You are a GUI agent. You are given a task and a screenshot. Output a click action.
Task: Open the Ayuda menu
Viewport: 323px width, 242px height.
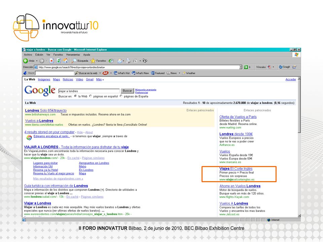pyautogui.click(x=86, y=55)
